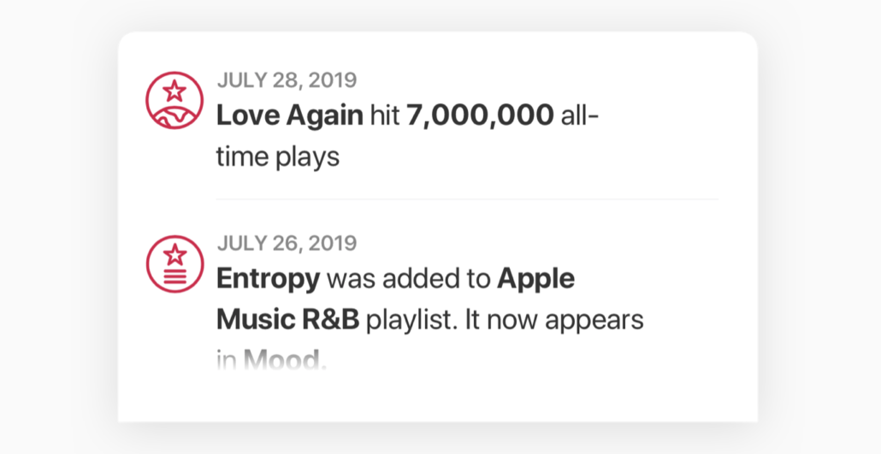Open the Entropy song link
This screenshot has width=881, height=454.
269,279
